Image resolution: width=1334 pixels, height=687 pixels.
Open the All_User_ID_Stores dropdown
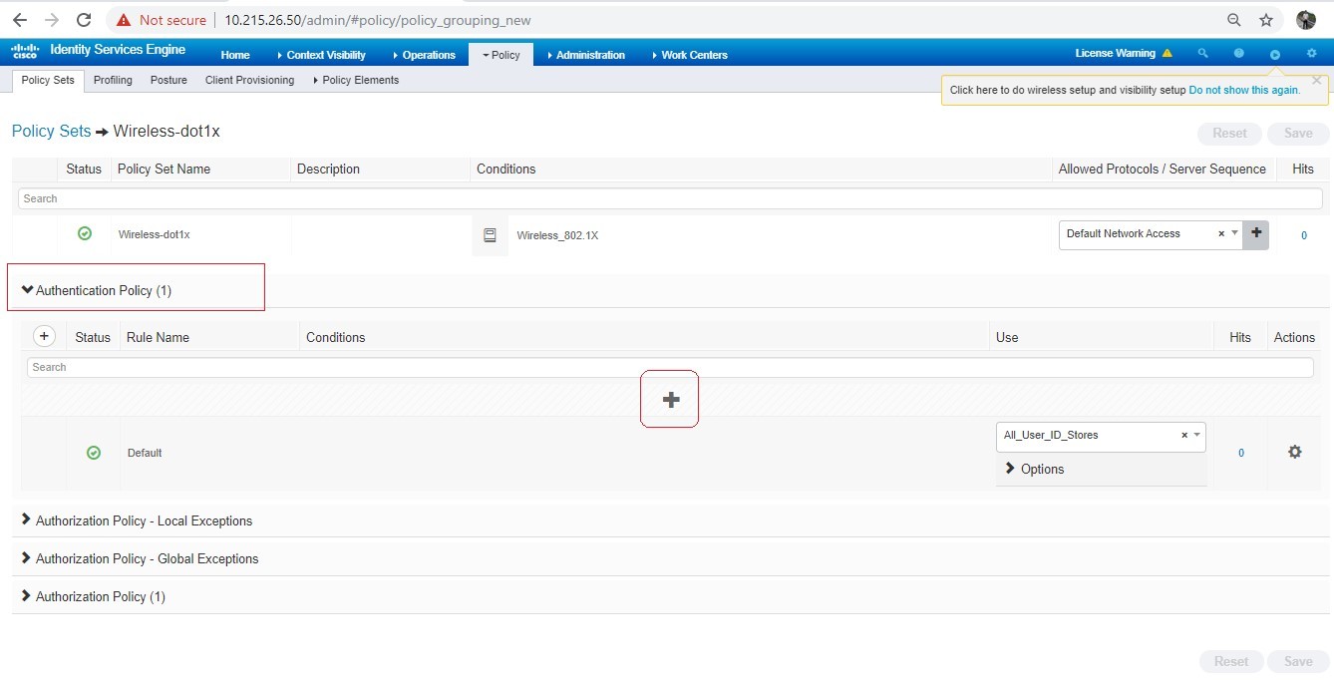1197,435
